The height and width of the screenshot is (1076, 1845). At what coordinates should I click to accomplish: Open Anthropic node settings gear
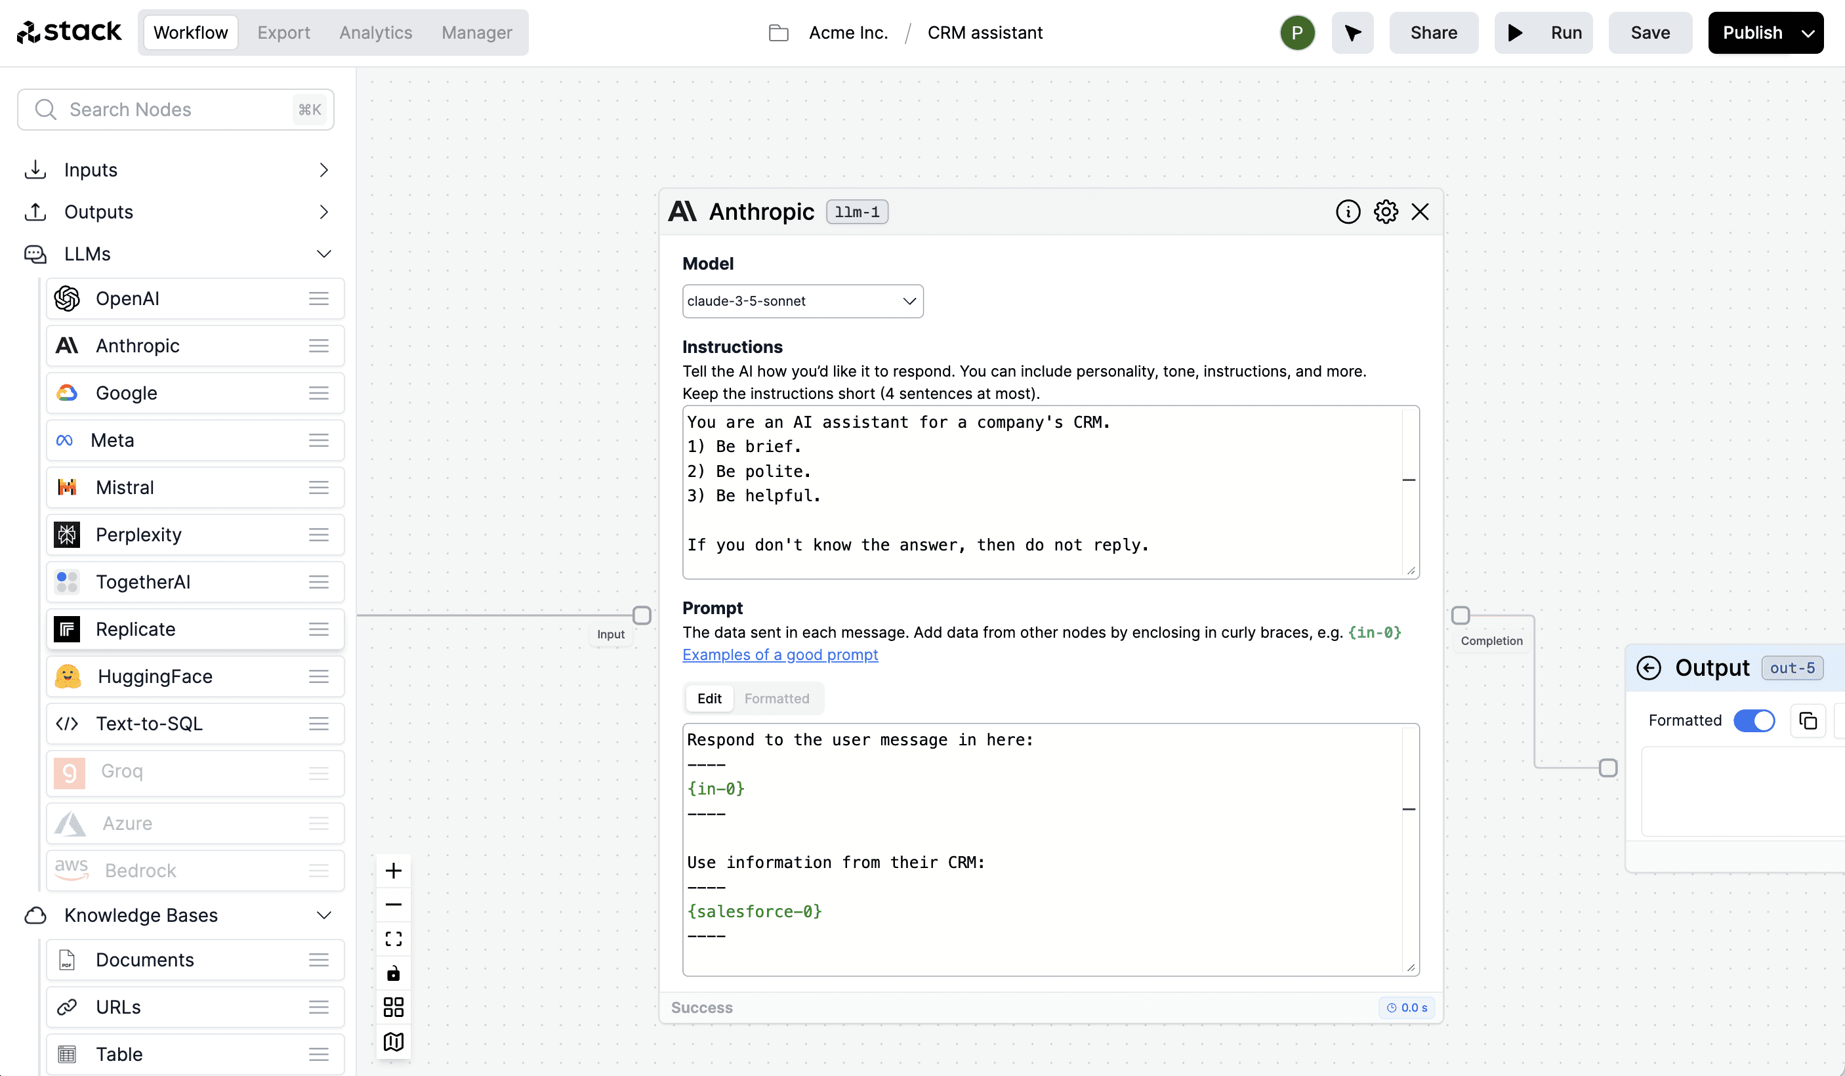tap(1385, 211)
